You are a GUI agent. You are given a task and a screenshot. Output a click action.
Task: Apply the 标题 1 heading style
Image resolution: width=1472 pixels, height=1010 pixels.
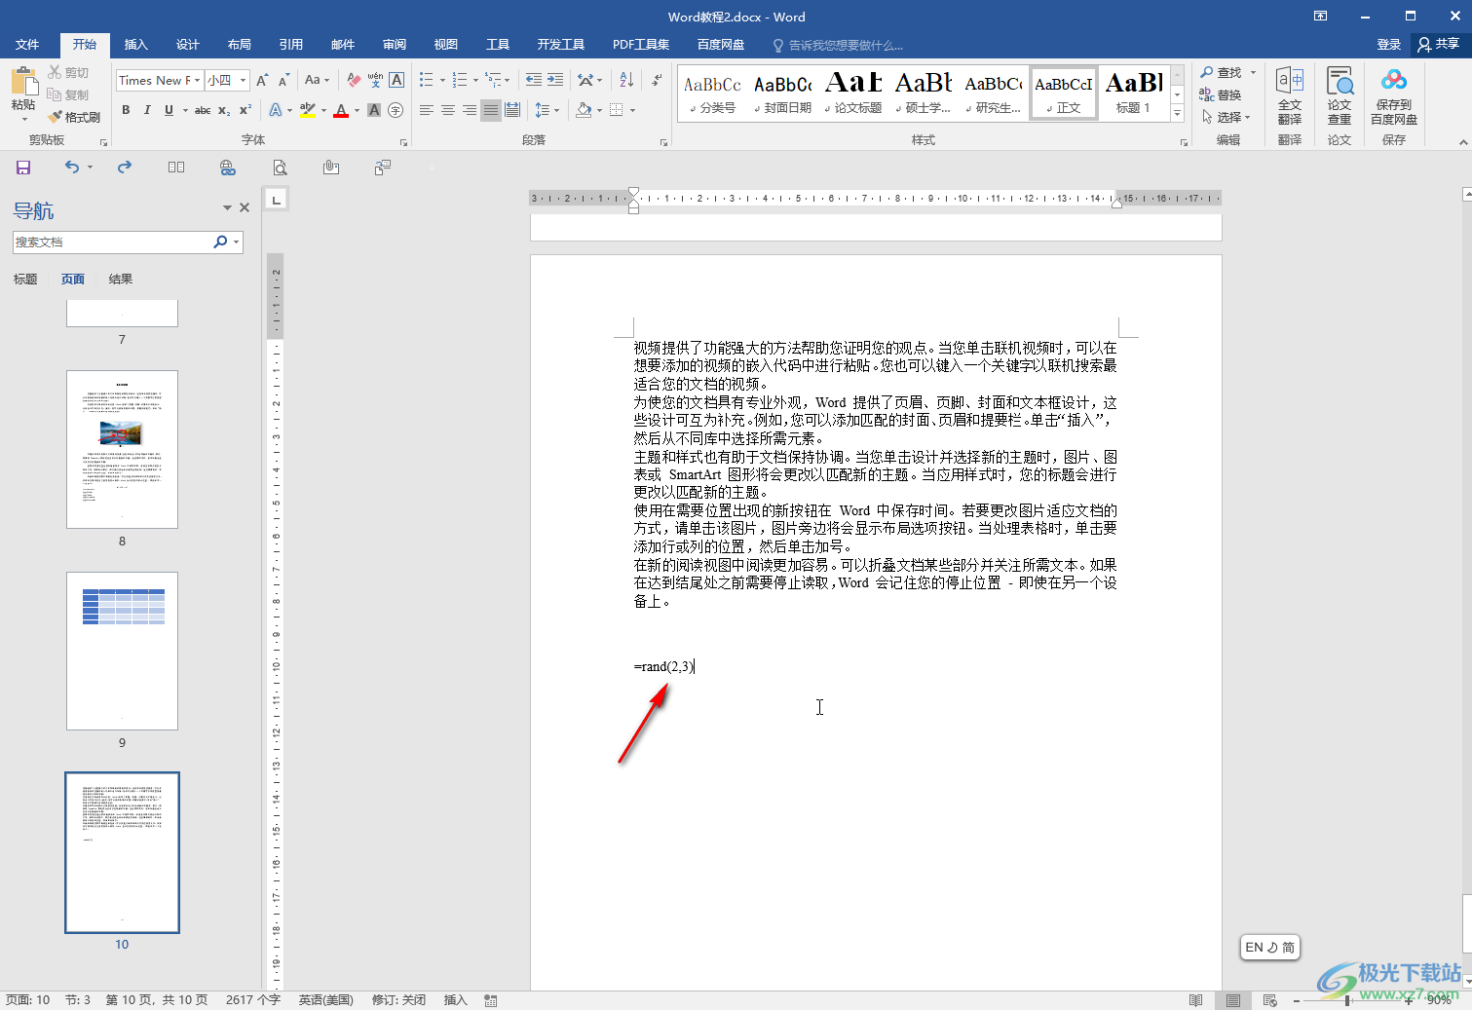(1134, 94)
